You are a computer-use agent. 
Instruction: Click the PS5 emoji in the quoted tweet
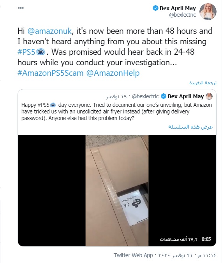(53, 105)
